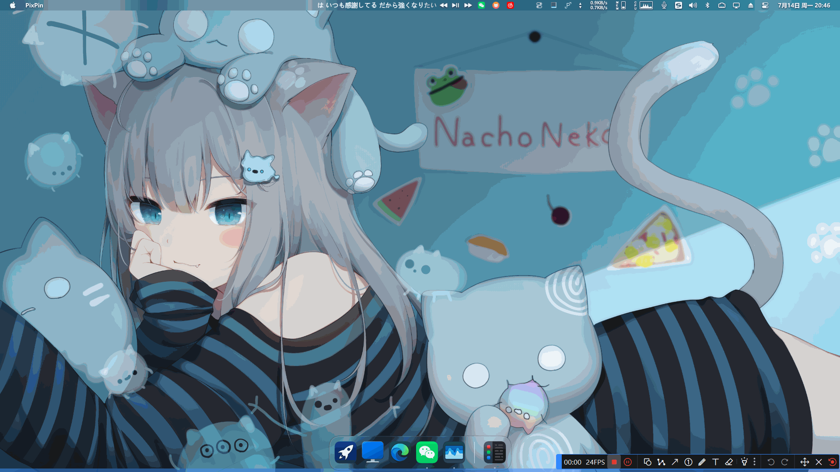Choose the arrow annotation tool
Screen dimensions: 840x472
point(675,462)
